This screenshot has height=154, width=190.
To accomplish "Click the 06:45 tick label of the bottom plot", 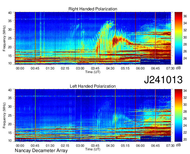I will click(x=155, y=146).
